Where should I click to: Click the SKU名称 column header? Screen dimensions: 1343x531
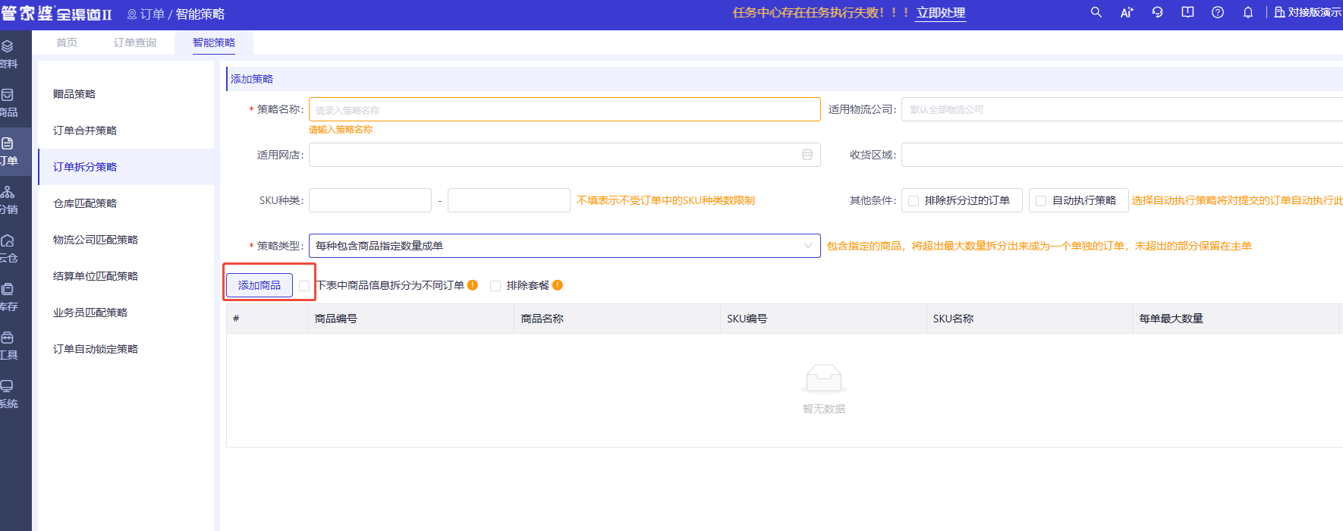point(1030,319)
